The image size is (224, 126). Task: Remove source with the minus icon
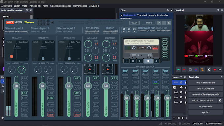pos(174,118)
